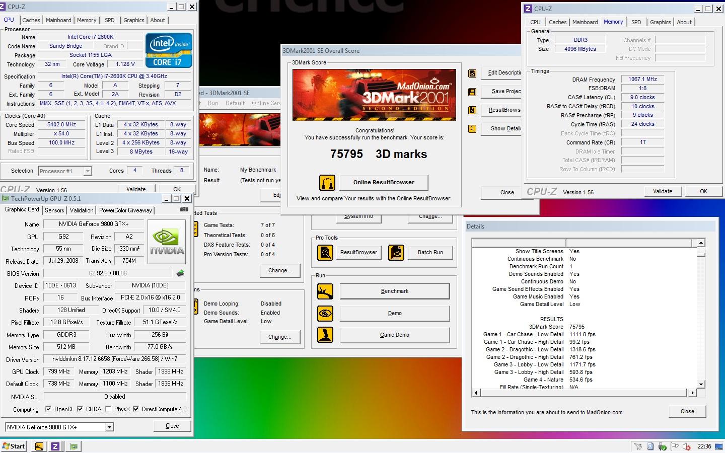This screenshot has height=453, width=725.
Task: Click the ResultBrowser icon in score dialog
Action: [472, 110]
